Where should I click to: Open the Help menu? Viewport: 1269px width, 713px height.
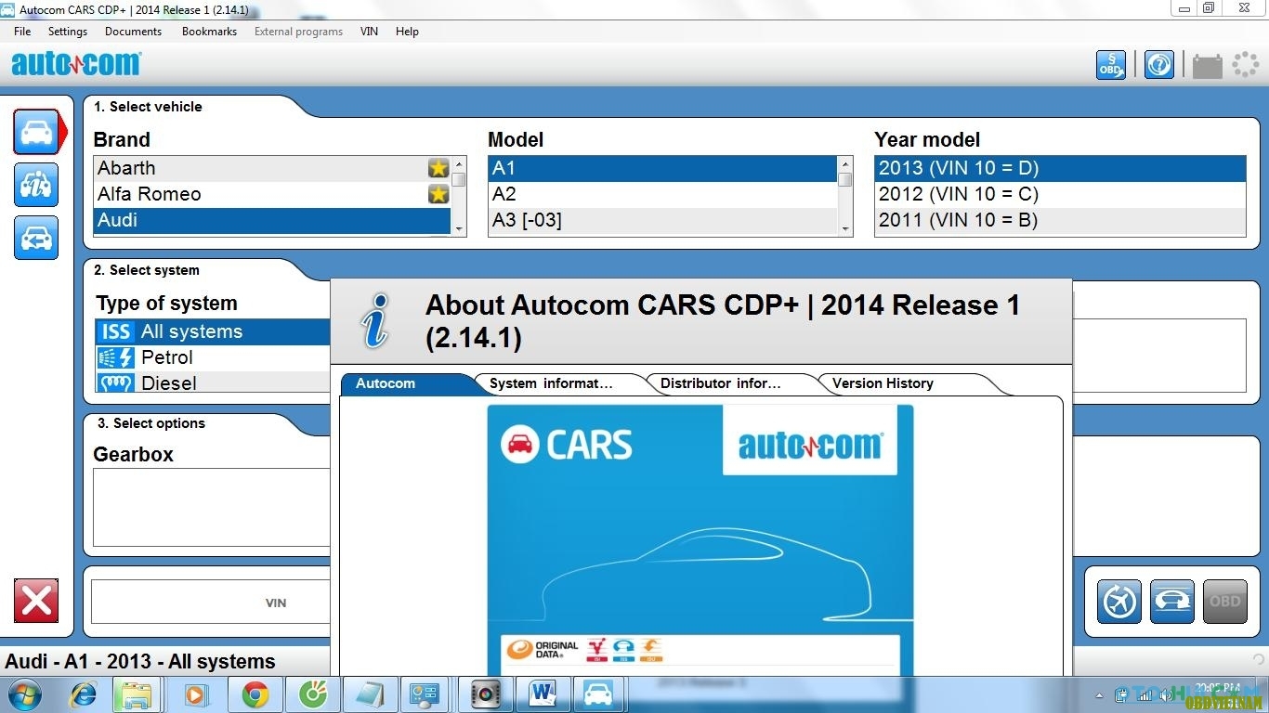407,31
